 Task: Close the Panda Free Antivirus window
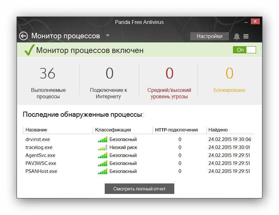coord(255,21)
